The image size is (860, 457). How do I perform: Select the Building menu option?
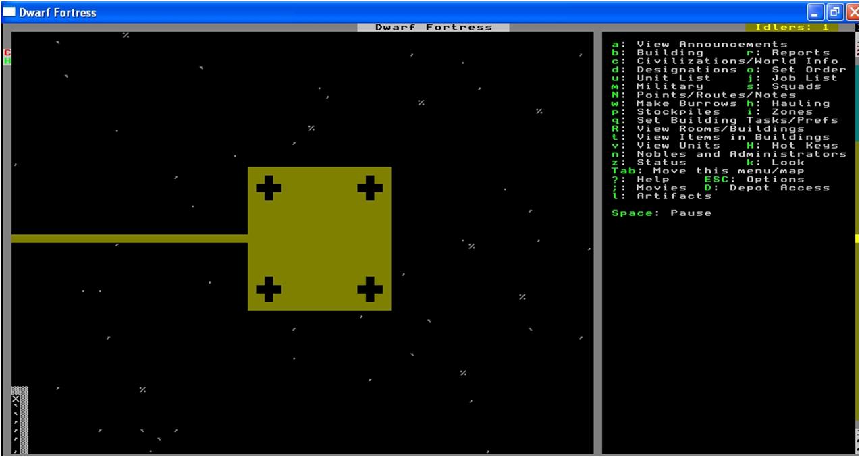[657, 53]
